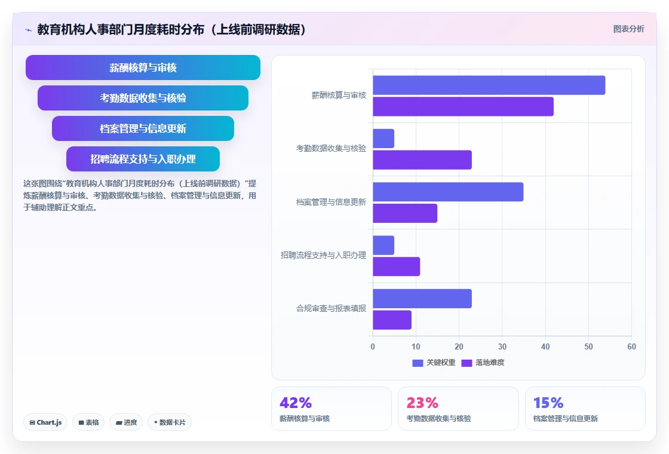Click the 图表分析 label in header
This screenshot has width=669, height=454.
628,29
